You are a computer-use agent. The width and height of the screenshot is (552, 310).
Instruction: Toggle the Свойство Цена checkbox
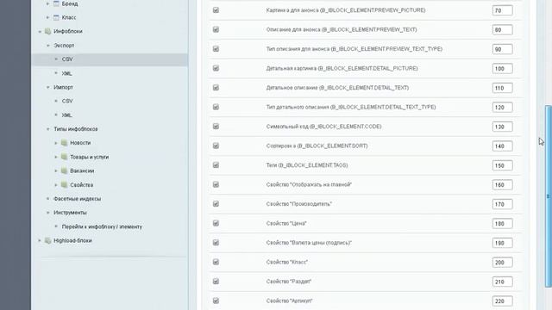coord(216,223)
